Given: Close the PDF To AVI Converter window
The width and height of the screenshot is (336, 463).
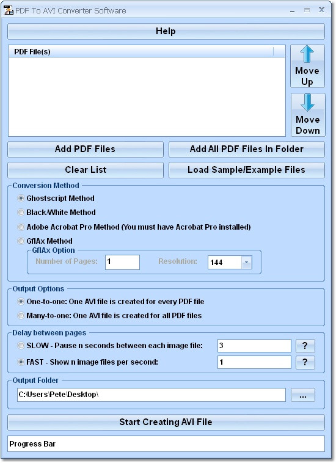Looking at the screenshot, I should (x=321, y=10).
